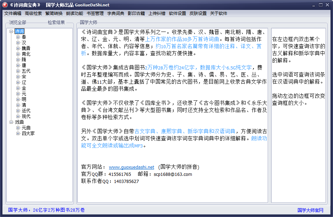Image resolution: width=333 pixels, height=217 pixels.
Task: Open the 字典词典 menu
Action: tap(116, 13)
